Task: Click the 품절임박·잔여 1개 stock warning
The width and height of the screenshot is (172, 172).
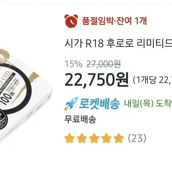Action: pos(114,21)
